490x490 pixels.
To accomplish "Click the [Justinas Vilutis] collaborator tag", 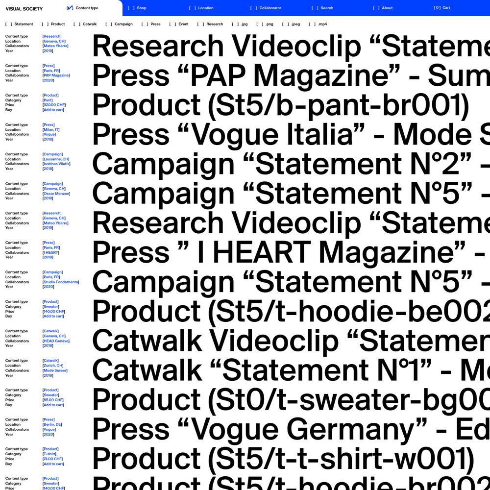I will pyautogui.click(x=56, y=164).
